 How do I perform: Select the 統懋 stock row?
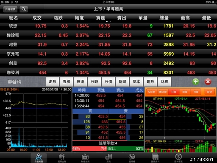(108, 26)
